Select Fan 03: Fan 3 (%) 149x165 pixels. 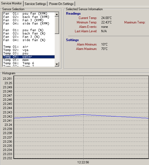pyautogui.click(x=29, y=37)
